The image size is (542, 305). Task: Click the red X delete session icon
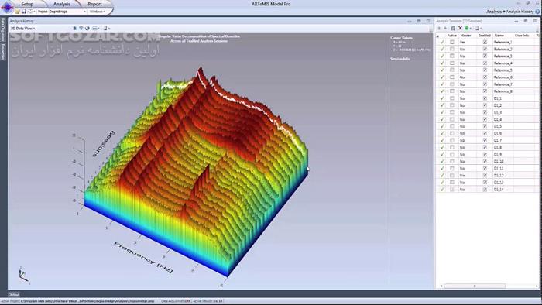460,28
